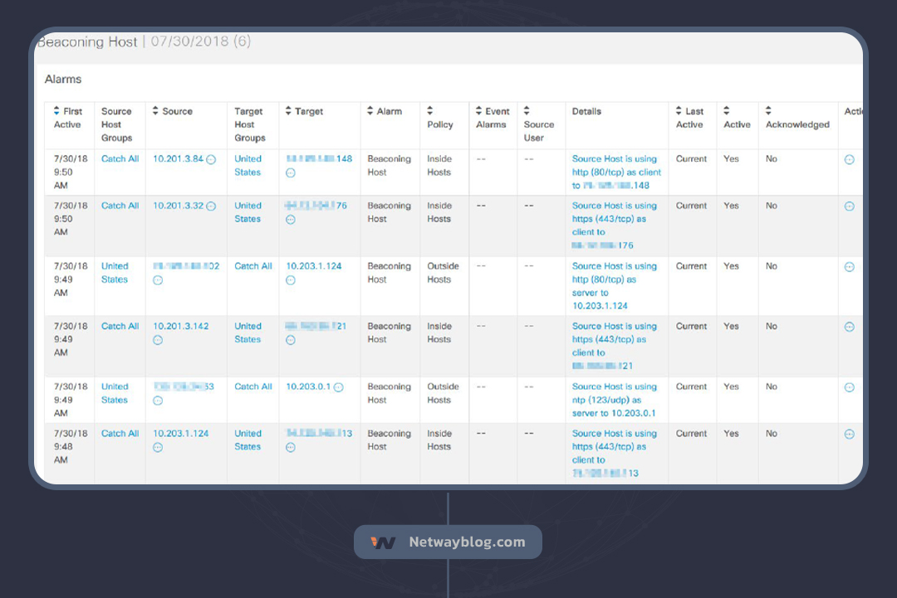Click the Netwayblog.com badge
Viewport: 897px width, 598px height.
tap(448, 542)
